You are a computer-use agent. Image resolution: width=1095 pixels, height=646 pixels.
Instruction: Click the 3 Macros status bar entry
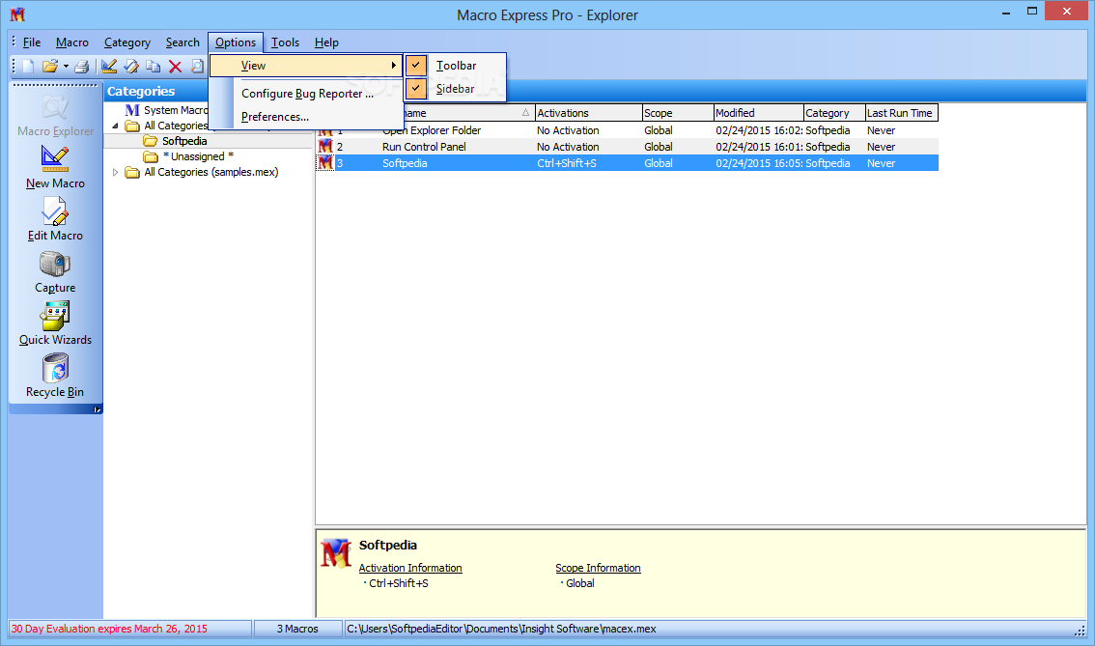tap(297, 629)
